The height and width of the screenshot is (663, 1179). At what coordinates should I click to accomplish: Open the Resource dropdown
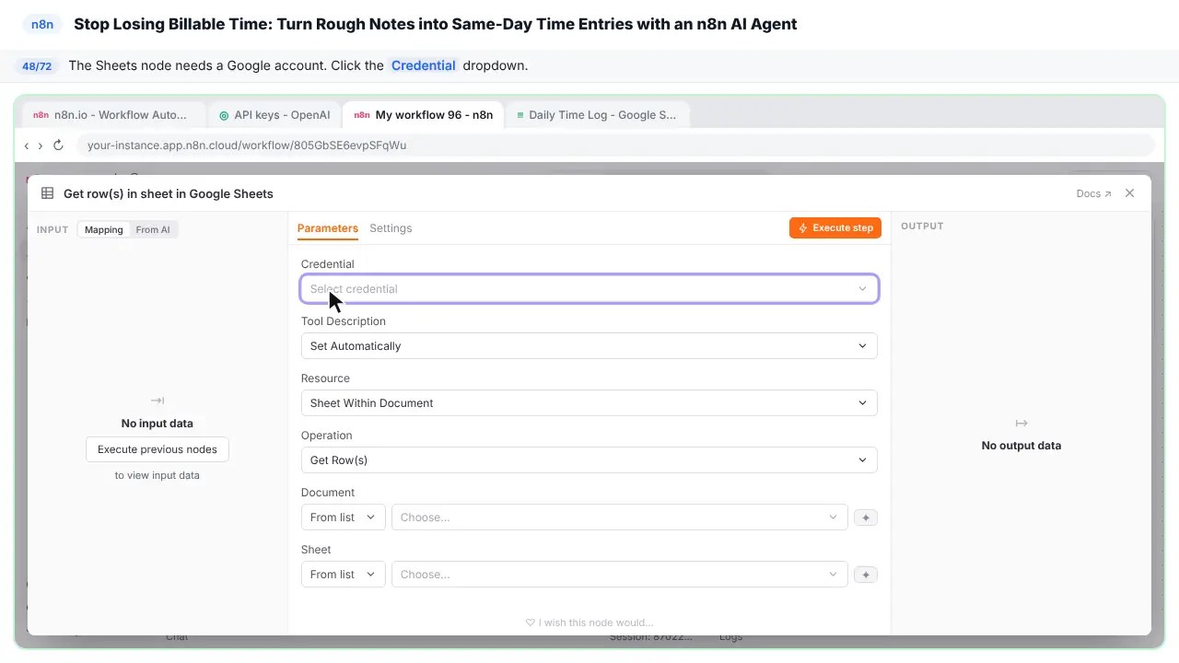pyautogui.click(x=589, y=403)
